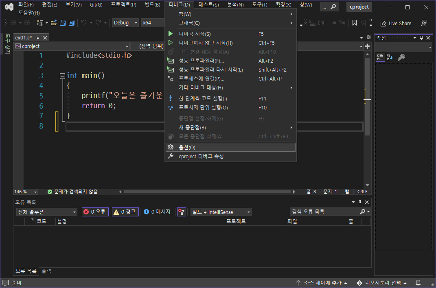Click the categorized view icon in Properties
The image size is (436, 288).
click(380, 57)
